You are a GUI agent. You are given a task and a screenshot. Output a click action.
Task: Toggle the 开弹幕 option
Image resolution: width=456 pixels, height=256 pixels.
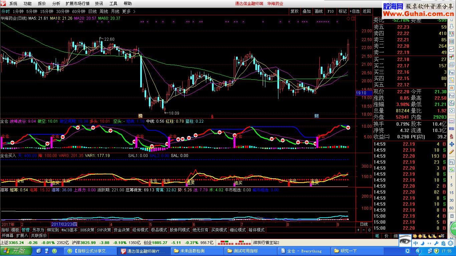tap(7, 235)
